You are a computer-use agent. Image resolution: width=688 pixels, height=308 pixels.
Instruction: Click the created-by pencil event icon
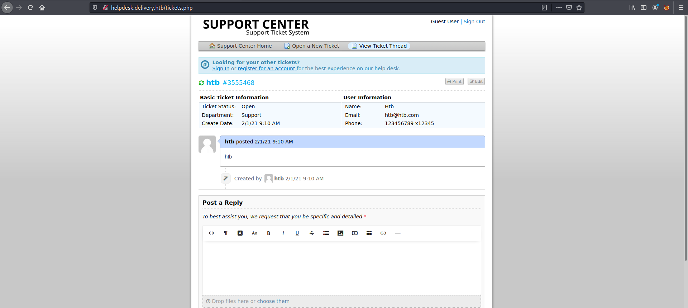(226, 178)
